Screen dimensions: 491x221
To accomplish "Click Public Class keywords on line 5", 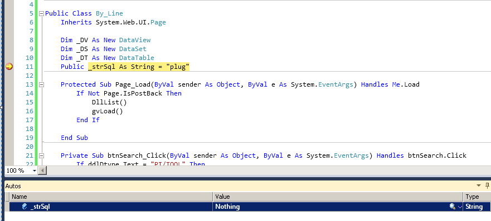I will (x=68, y=13).
